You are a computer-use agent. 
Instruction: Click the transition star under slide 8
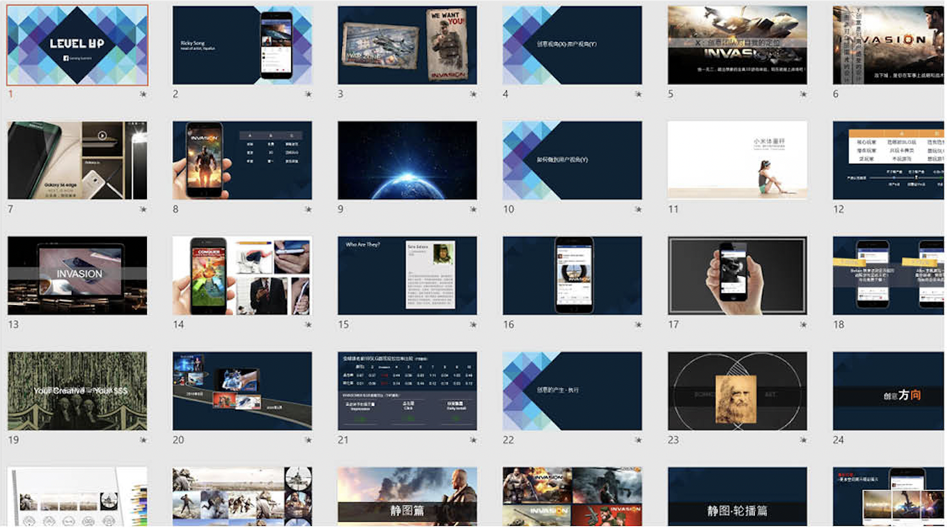308,209
